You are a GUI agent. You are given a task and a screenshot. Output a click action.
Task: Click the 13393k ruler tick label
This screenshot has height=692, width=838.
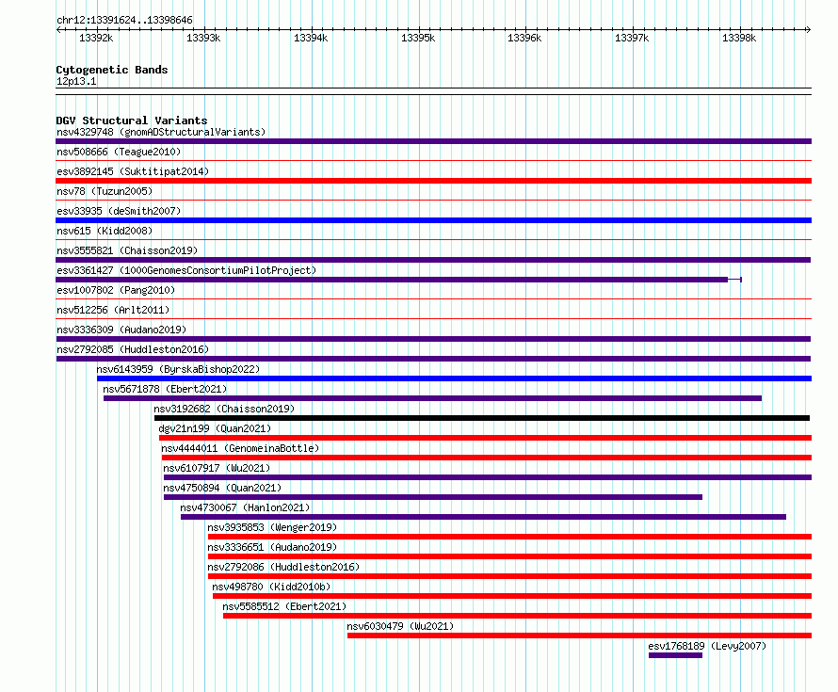coord(203,39)
